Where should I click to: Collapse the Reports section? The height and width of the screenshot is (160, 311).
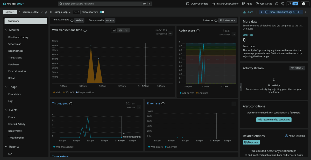(6, 147)
